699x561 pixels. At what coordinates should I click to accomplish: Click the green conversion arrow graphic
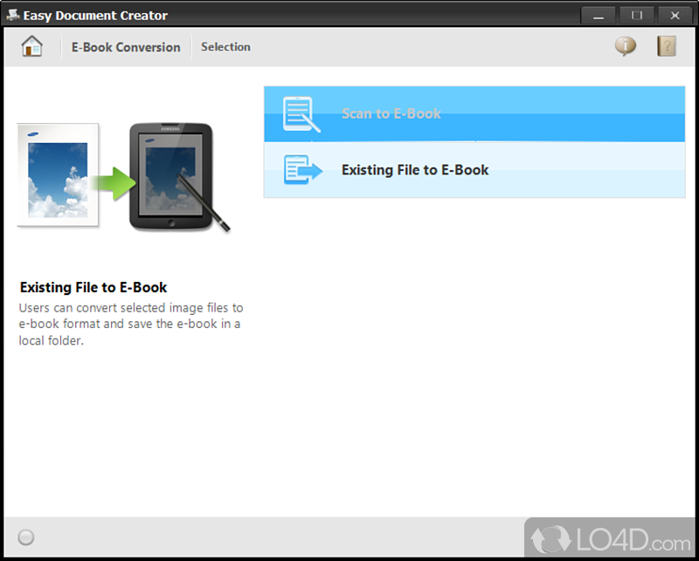(114, 183)
